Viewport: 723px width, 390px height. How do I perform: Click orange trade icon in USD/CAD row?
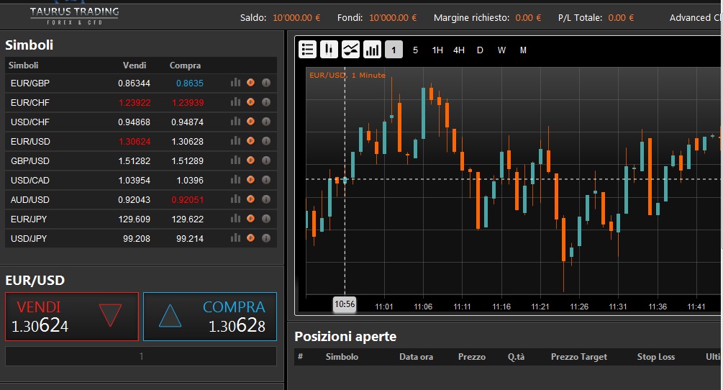(x=250, y=179)
